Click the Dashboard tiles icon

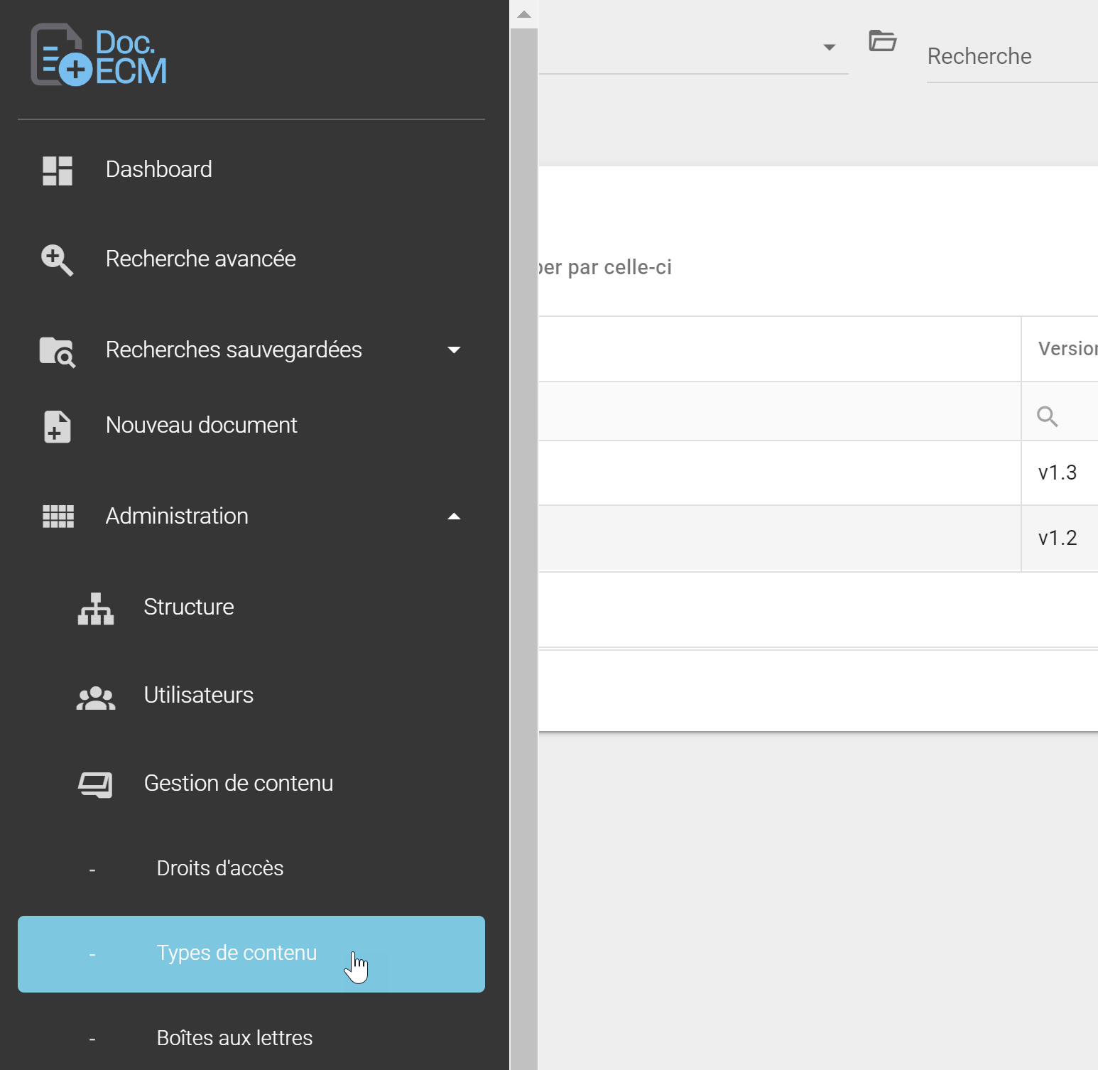click(58, 171)
